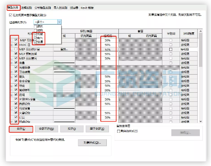Go to the 过滤器 tab
This screenshot has height=166, width=211.
[74, 8]
